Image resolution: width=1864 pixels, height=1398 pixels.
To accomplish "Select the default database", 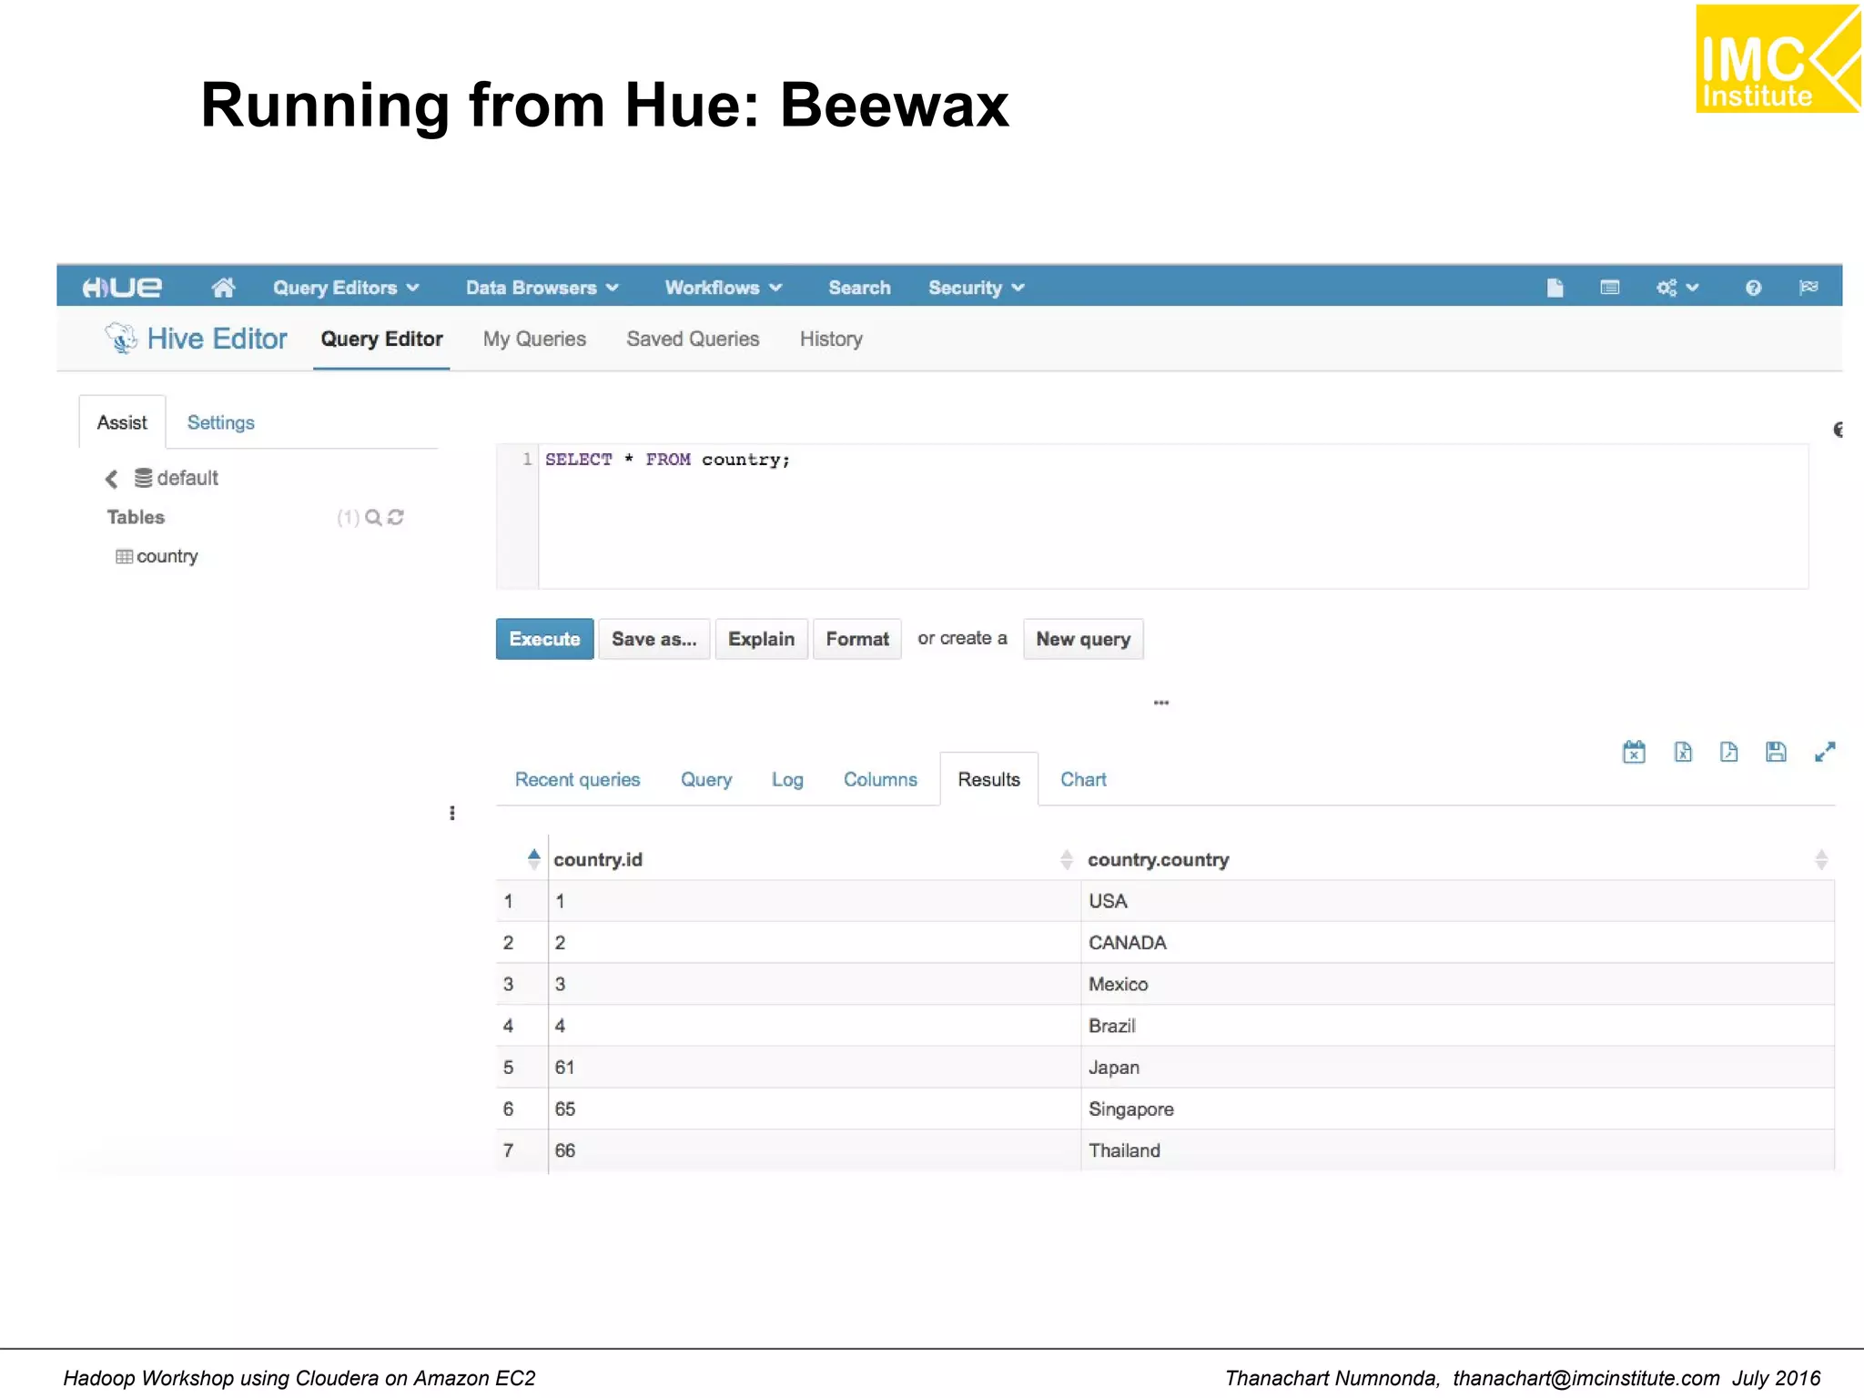I will point(177,478).
